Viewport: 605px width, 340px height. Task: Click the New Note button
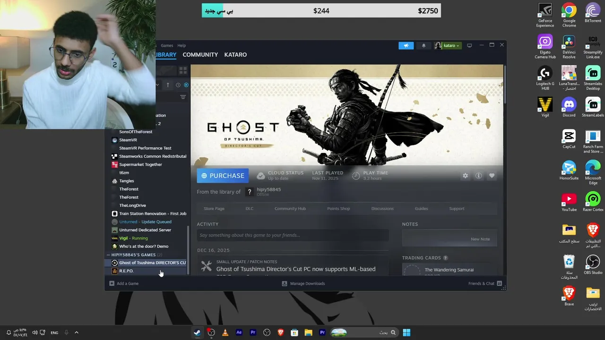(x=480, y=239)
